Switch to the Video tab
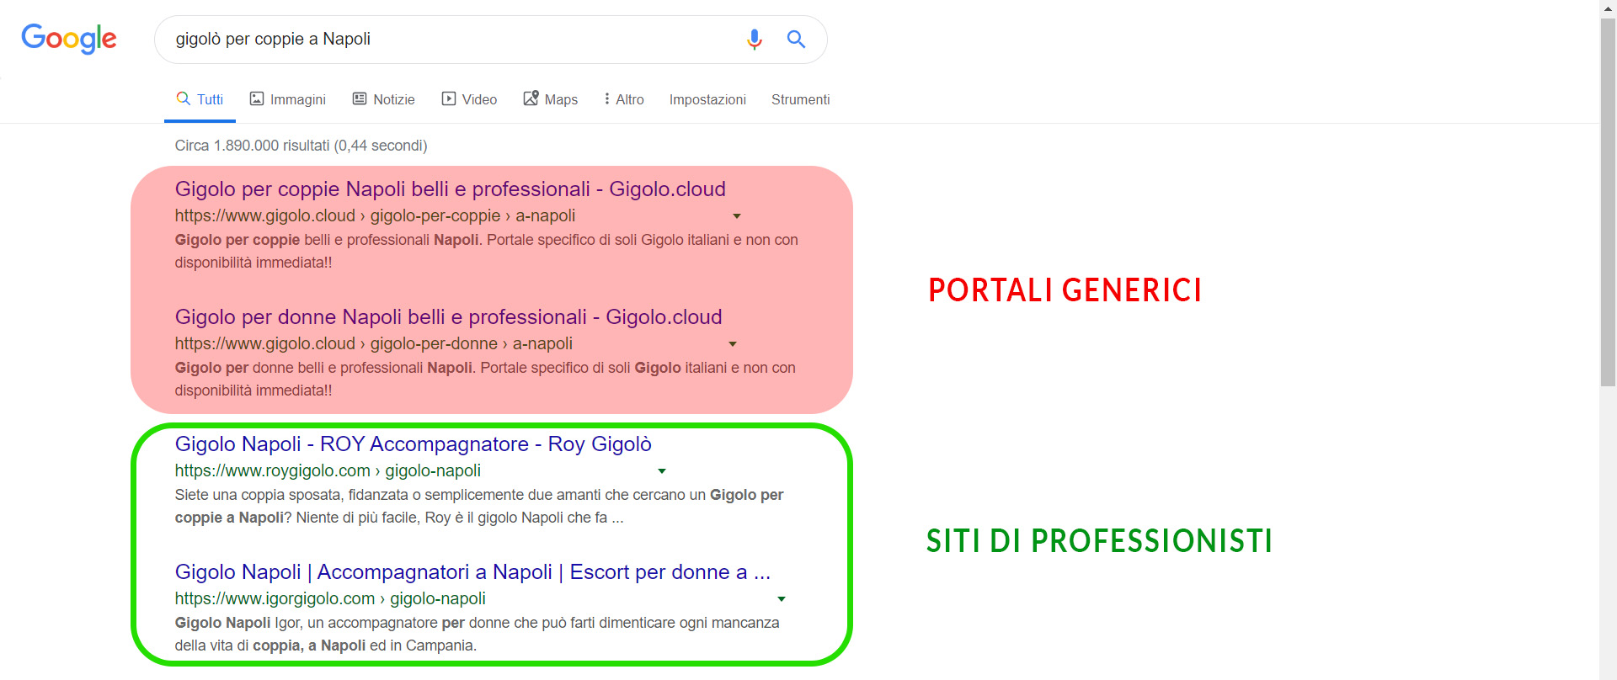This screenshot has height=680, width=1617. (469, 99)
